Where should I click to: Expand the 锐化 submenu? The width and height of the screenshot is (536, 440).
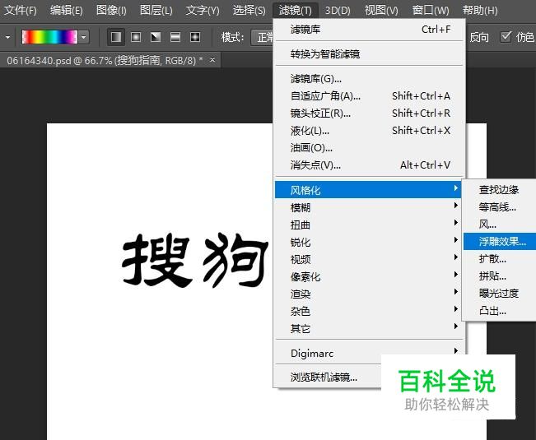[x=368, y=242]
